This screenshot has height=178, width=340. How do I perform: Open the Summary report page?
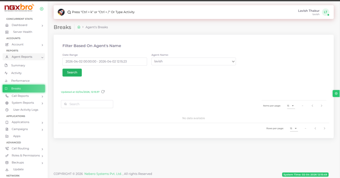(18, 65)
